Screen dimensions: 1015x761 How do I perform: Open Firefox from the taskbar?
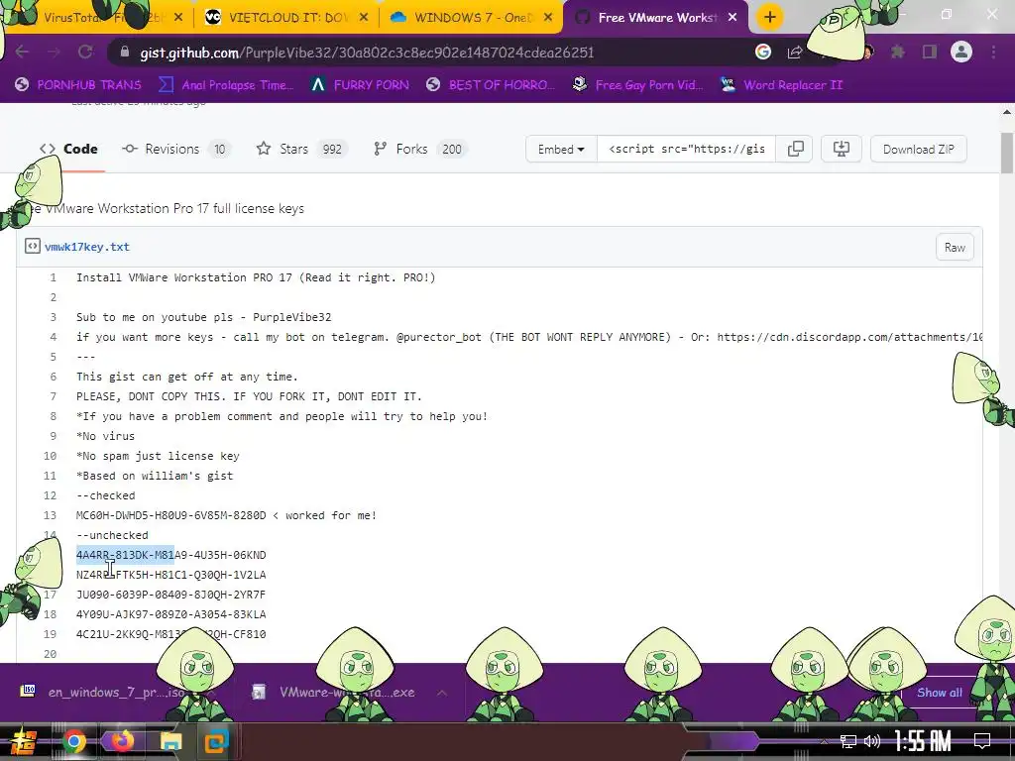pyautogui.click(x=122, y=741)
